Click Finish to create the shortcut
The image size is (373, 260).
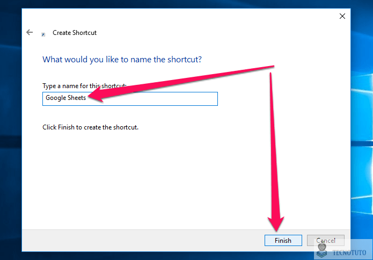[x=283, y=240]
